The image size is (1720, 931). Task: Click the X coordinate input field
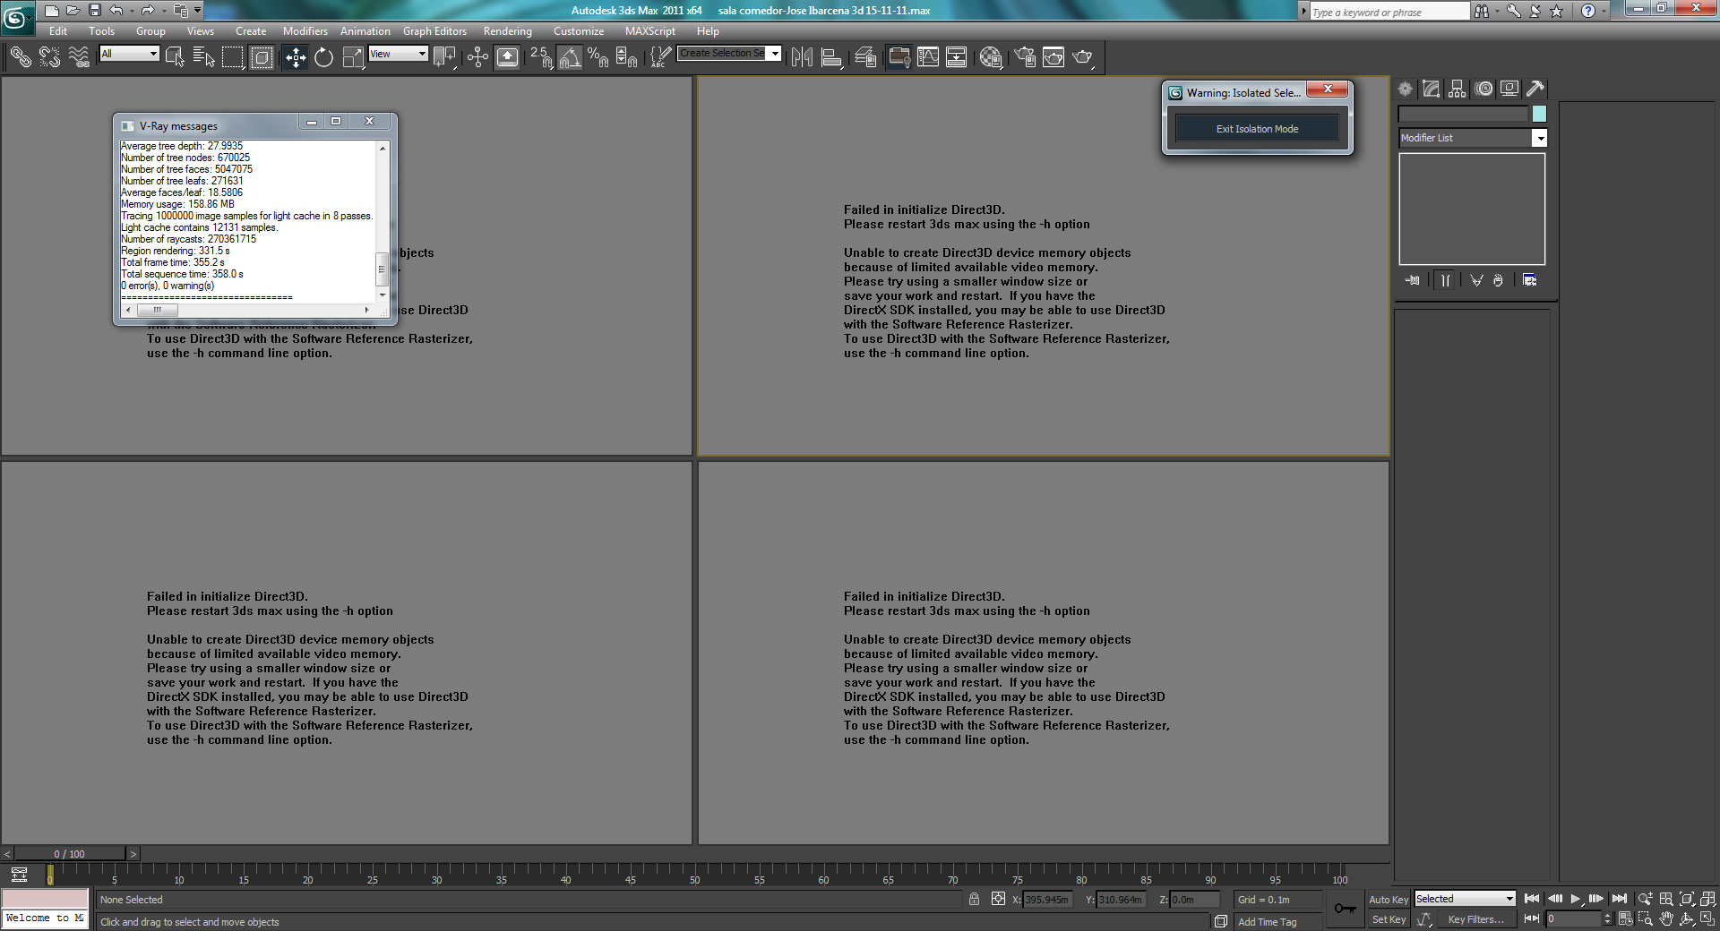point(1046,900)
